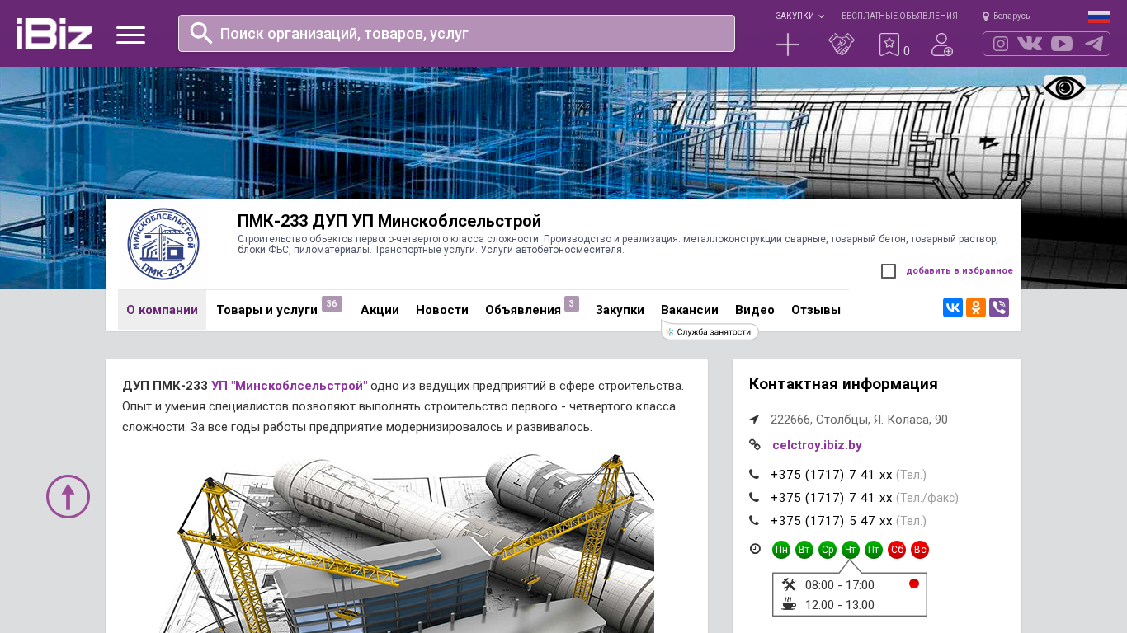Switch language via Russian flag icon
The height and width of the screenshot is (633, 1127).
click(1099, 16)
